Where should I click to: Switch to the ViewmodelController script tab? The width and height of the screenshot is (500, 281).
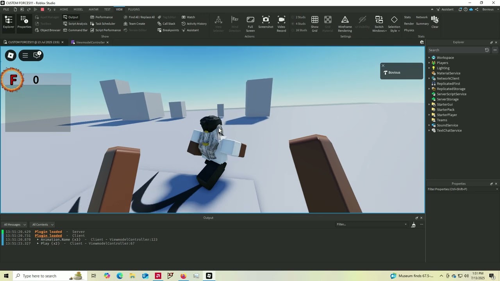click(x=90, y=42)
